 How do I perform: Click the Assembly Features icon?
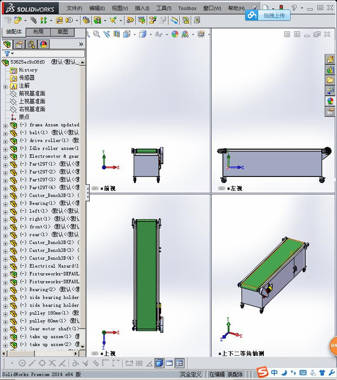pyautogui.click(x=98, y=20)
